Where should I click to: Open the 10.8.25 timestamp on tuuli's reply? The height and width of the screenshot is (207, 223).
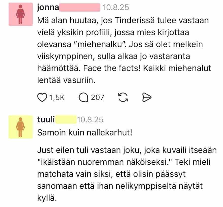90,119
